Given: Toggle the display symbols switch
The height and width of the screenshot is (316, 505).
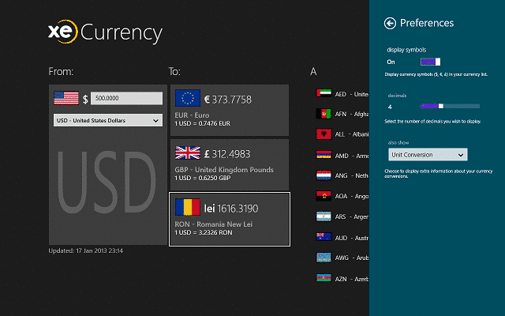Looking at the screenshot, I should [x=430, y=62].
